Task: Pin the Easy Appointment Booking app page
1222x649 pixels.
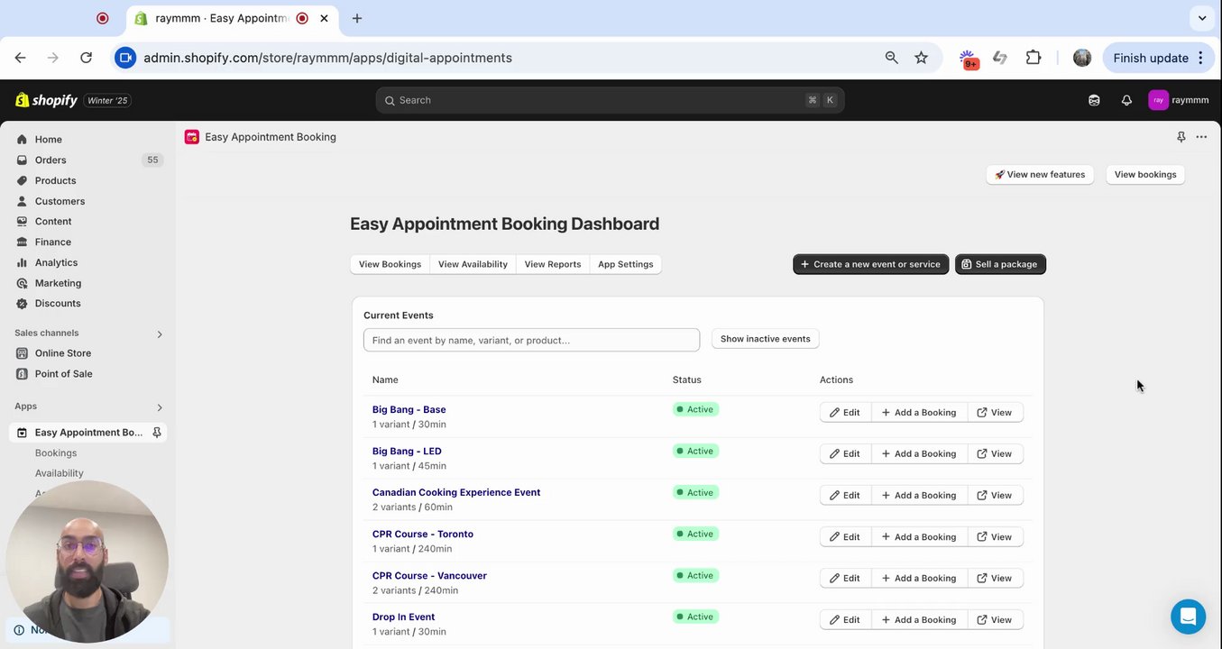Action: click(1181, 137)
